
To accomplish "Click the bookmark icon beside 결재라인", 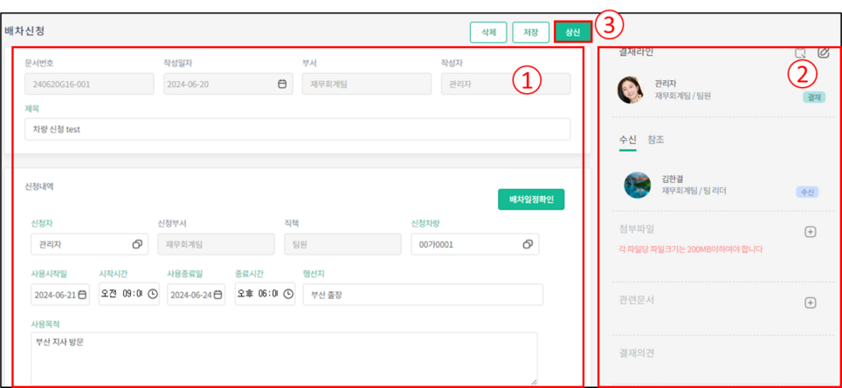I will point(800,53).
